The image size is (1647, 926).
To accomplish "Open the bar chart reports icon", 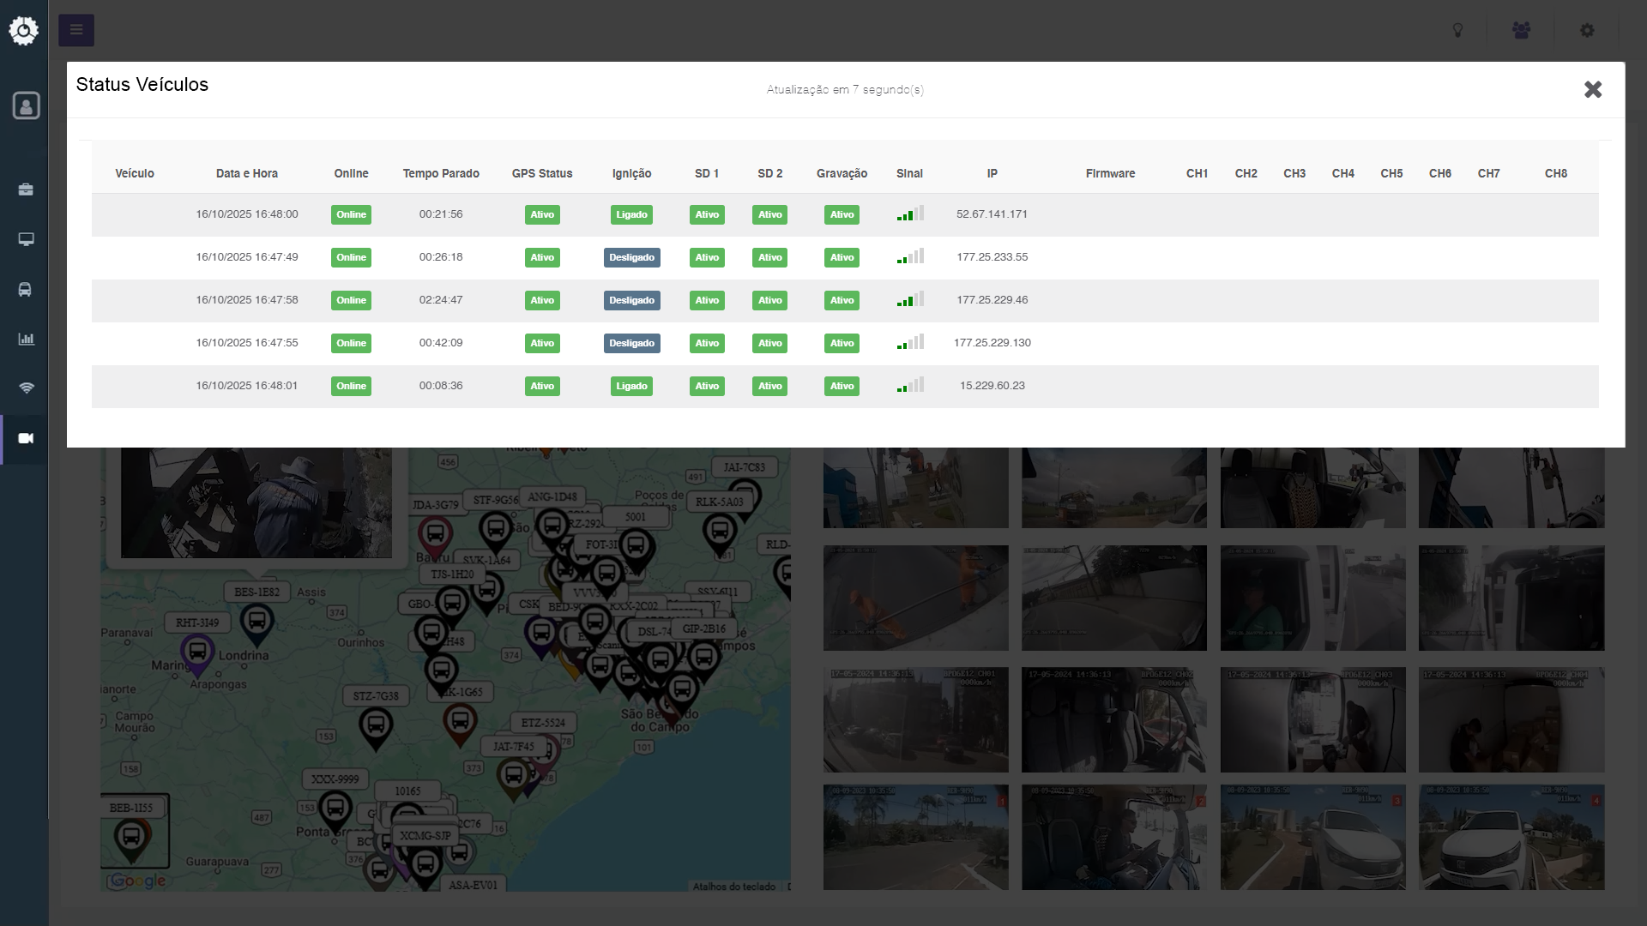I will click(26, 339).
